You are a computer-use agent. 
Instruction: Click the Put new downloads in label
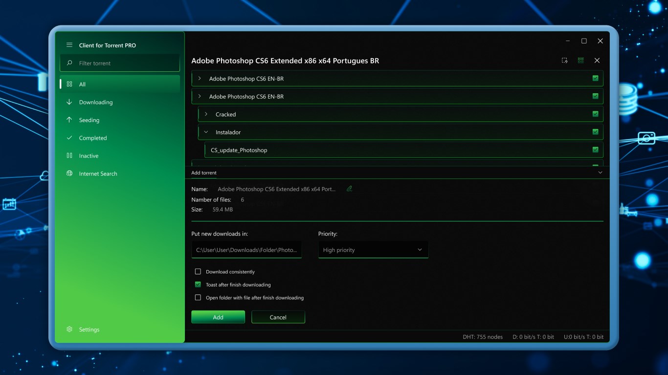(x=220, y=234)
